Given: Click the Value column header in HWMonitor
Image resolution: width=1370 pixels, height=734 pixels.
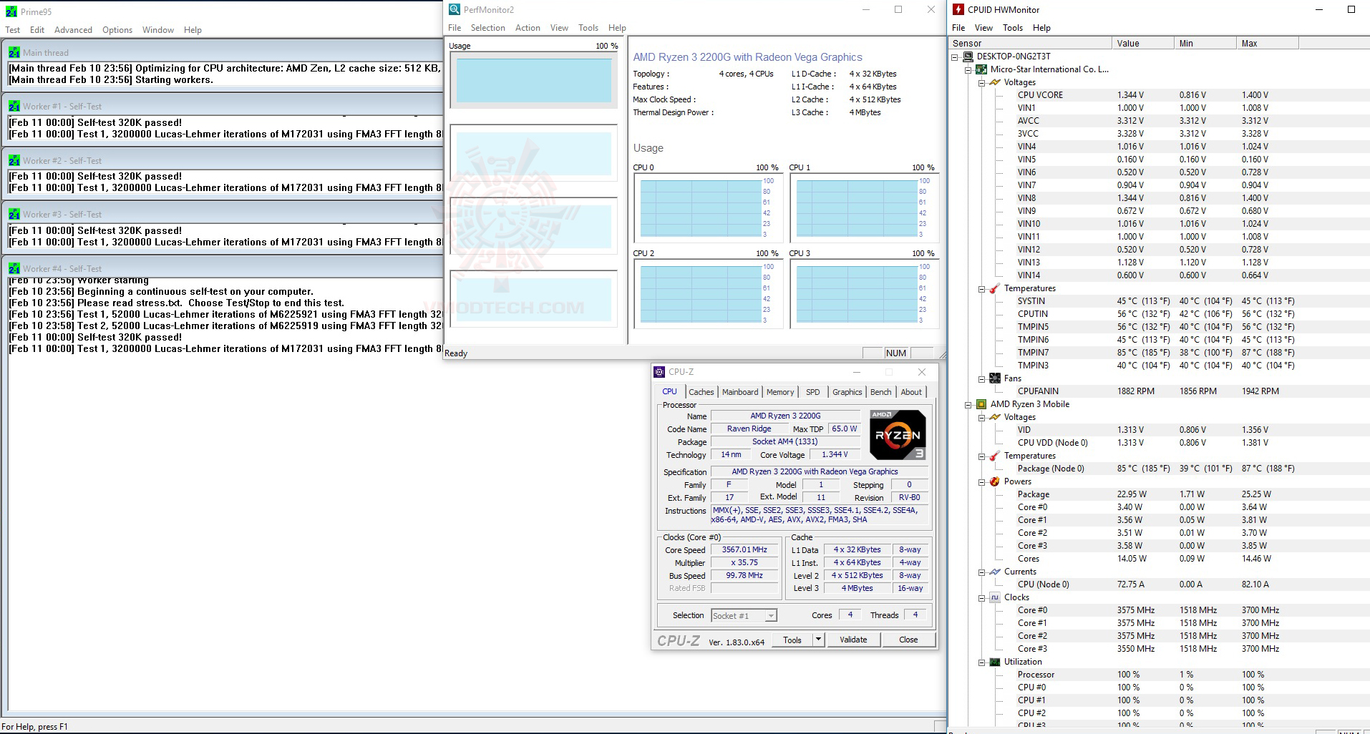Looking at the screenshot, I should pyautogui.click(x=1143, y=44).
